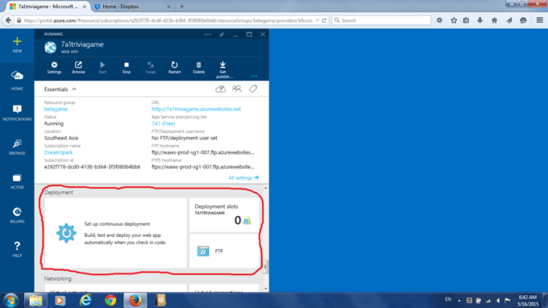Open the 7a1triviagame.azurewebsites.net URL link
This screenshot has width=548, height=308.
[196, 109]
